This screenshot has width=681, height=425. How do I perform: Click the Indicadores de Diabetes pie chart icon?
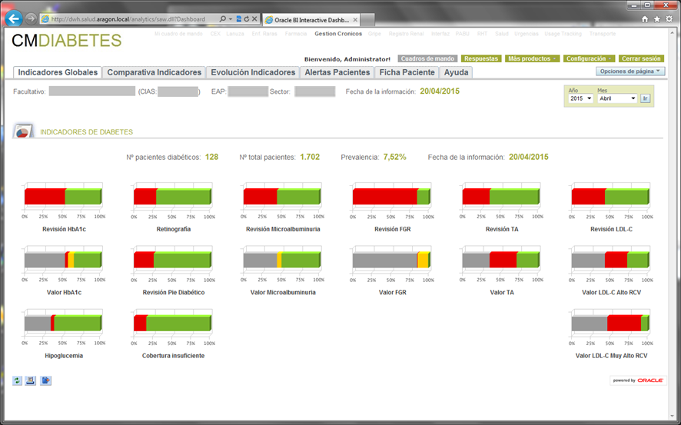pyautogui.click(x=23, y=131)
